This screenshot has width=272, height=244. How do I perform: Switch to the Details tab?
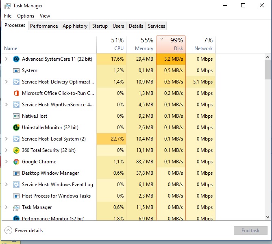click(x=136, y=26)
